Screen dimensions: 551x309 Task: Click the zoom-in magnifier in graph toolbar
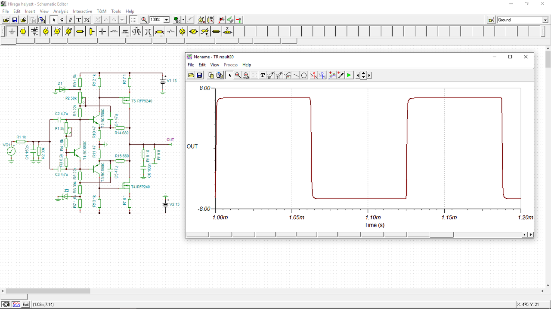click(x=238, y=76)
